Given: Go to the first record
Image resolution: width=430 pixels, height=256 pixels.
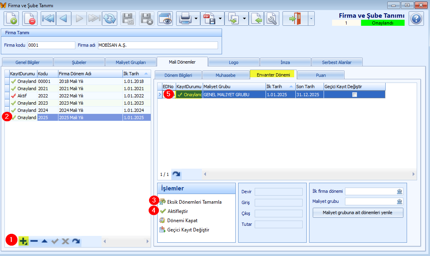Looking at the screenshot, I should [x=48, y=19].
